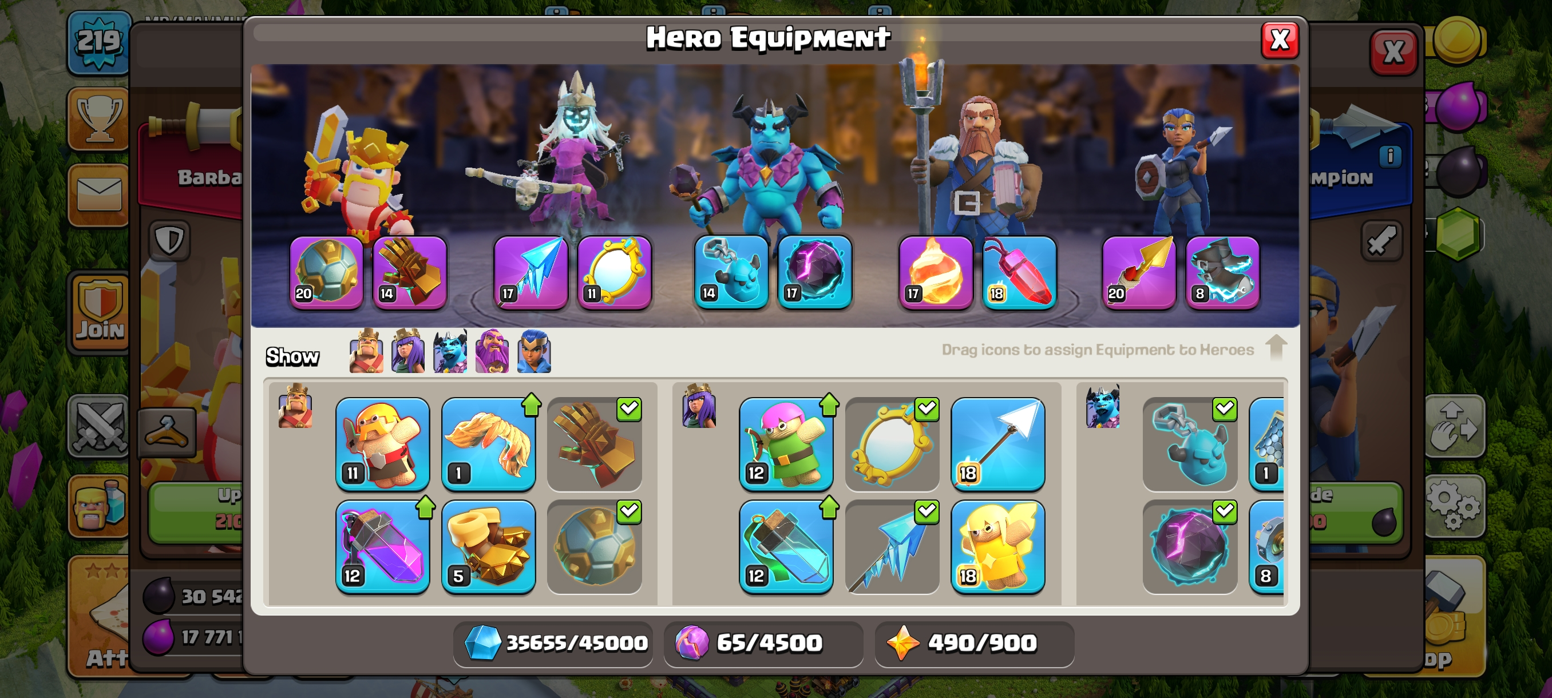Toggle the checked Giant Gauntlet equipment
Screen dimensions: 1552x698
click(594, 443)
